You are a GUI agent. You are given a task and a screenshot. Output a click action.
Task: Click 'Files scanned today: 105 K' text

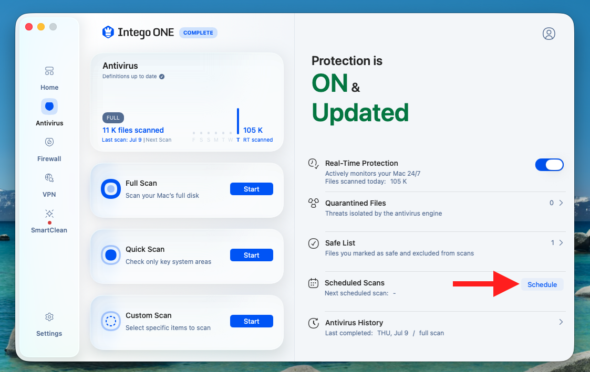366,182
